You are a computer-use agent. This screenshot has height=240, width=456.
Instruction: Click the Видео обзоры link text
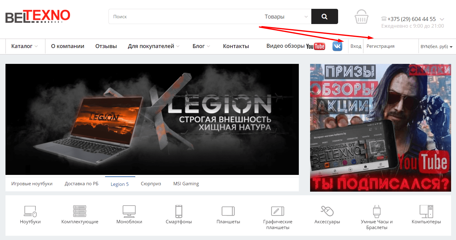point(285,46)
